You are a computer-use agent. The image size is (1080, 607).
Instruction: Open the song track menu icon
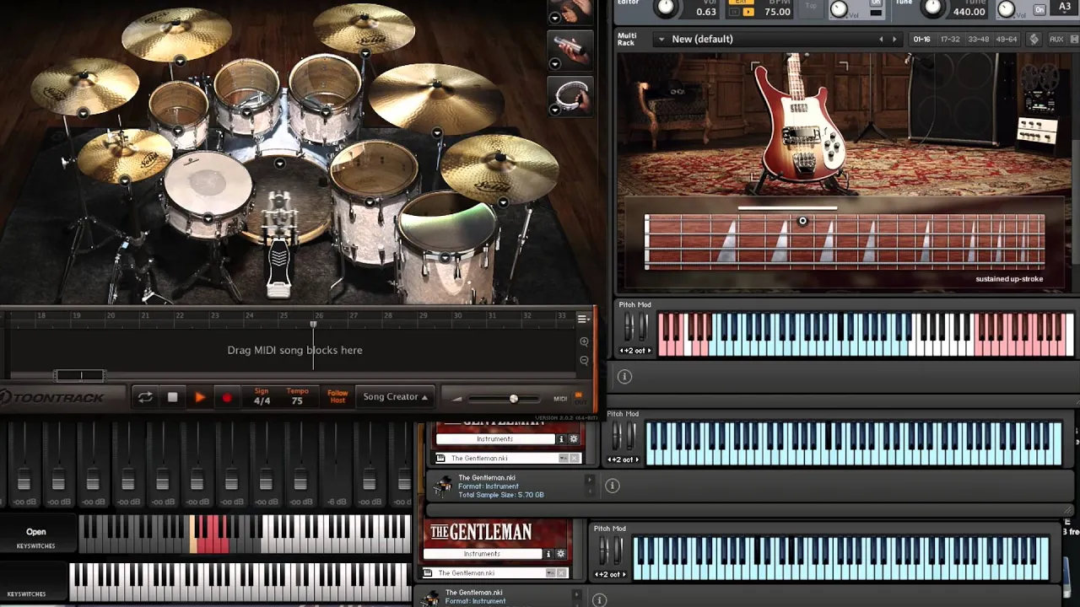coord(583,319)
